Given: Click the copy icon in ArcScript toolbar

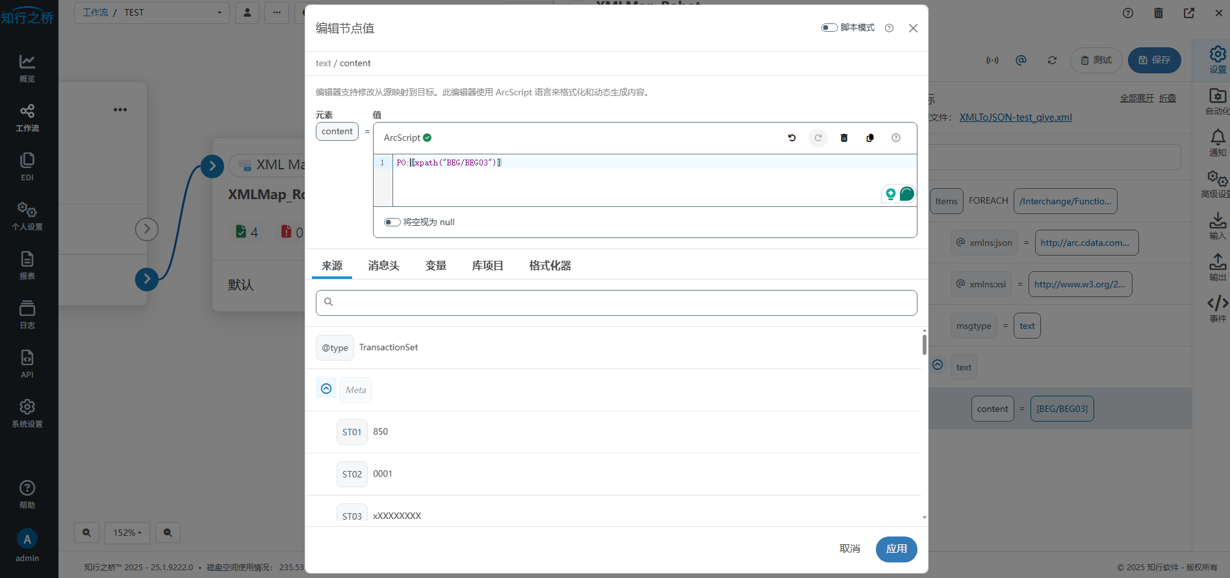Looking at the screenshot, I should point(870,138).
